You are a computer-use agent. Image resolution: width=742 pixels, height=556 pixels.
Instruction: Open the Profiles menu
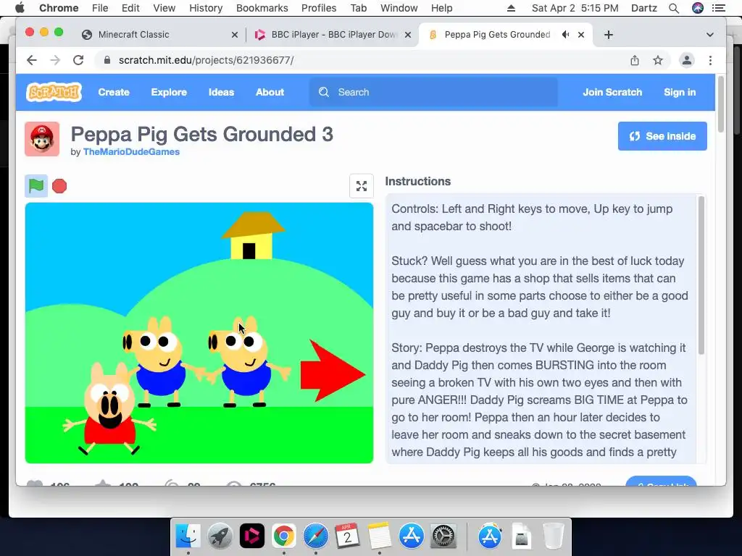tap(319, 8)
